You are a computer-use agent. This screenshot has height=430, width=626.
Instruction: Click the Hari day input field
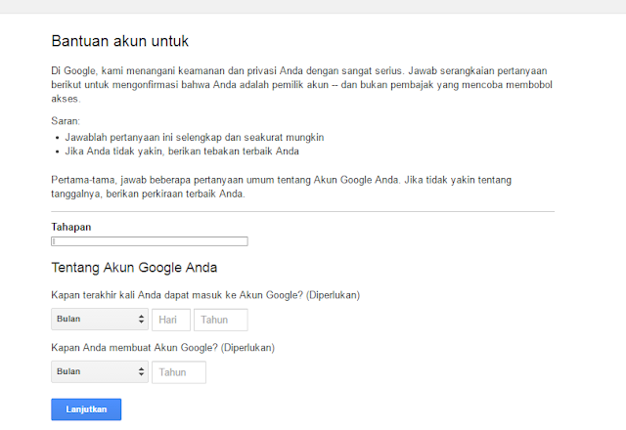coord(171,320)
